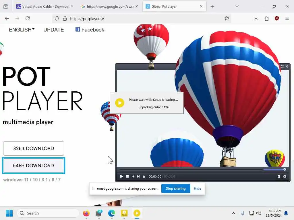Click the 00:00:00 elapsed time display
This screenshot has width=294, height=220.
pyautogui.click(x=155, y=176)
